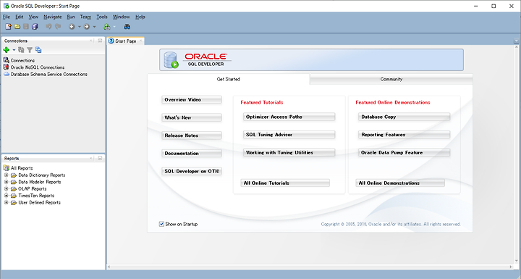Click the All Reports node icon
521x279 pixels.
click(x=7, y=168)
